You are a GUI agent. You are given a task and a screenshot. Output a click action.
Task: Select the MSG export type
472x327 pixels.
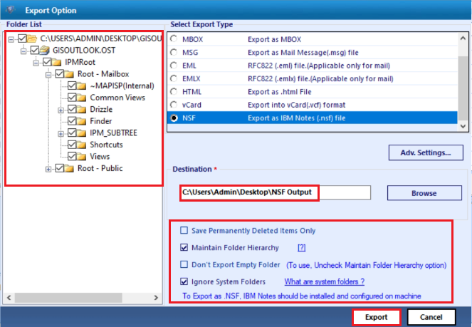(174, 52)
